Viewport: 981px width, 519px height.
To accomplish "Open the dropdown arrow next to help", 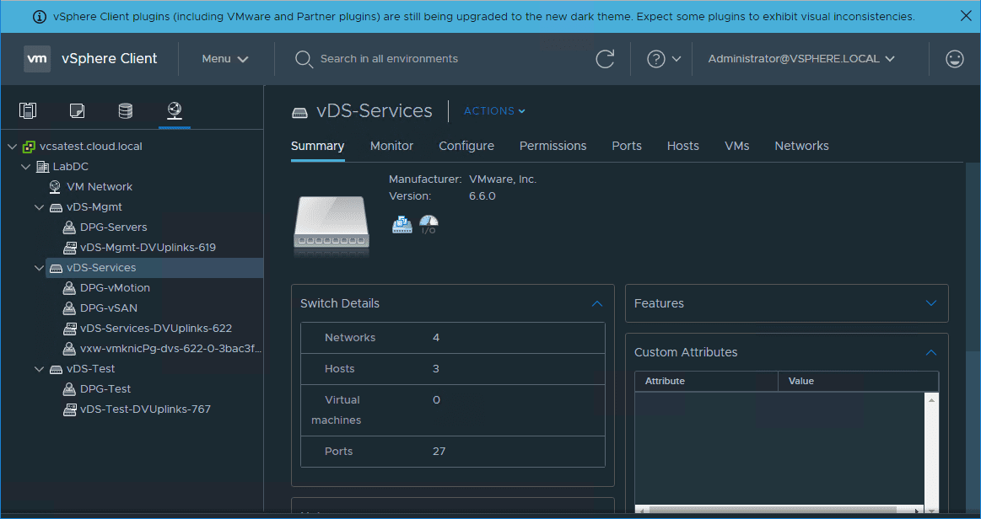I will [676, 59].
